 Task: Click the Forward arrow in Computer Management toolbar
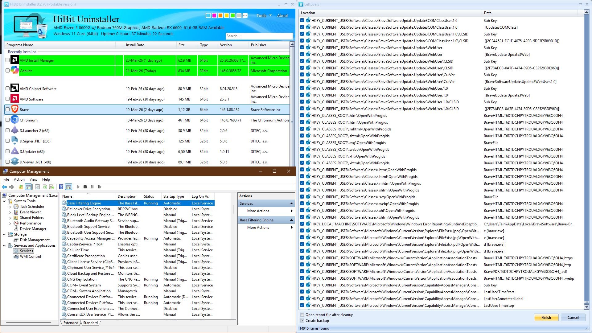click(11, 187)
